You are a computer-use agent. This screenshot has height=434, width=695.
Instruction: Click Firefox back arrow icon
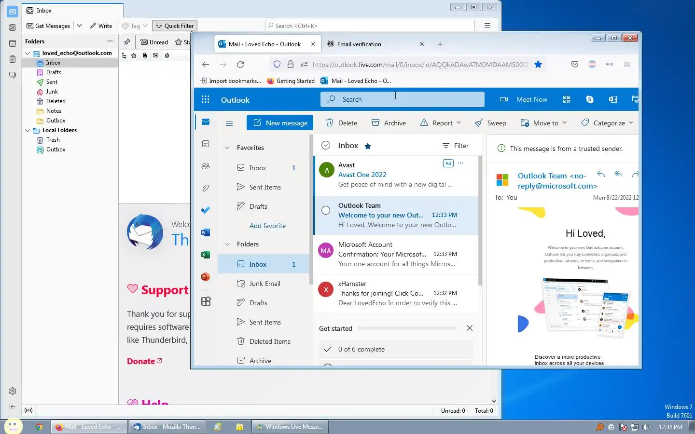point(206,64)
